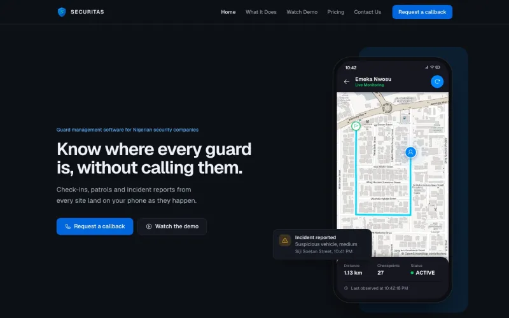
Task: Click the Emeka Nwosu name text
Action: pos(373,79)
